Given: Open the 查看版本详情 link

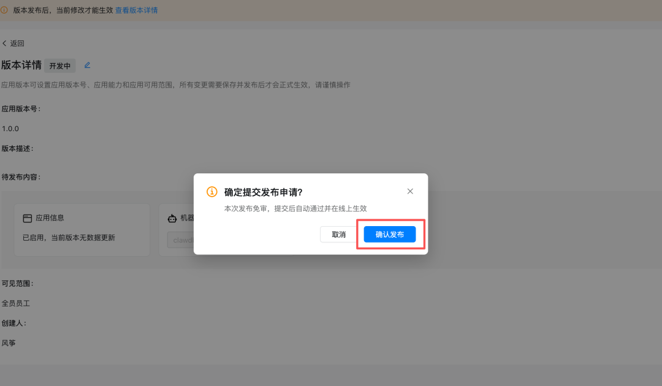Looking at the screenshot, I should point(136,10).
